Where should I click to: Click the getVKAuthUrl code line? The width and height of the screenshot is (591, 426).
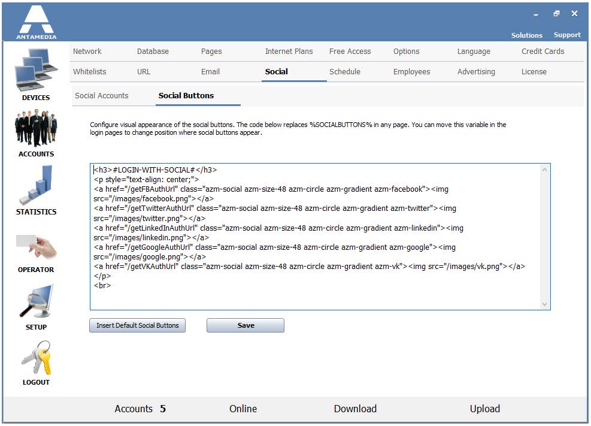[310, 267]
